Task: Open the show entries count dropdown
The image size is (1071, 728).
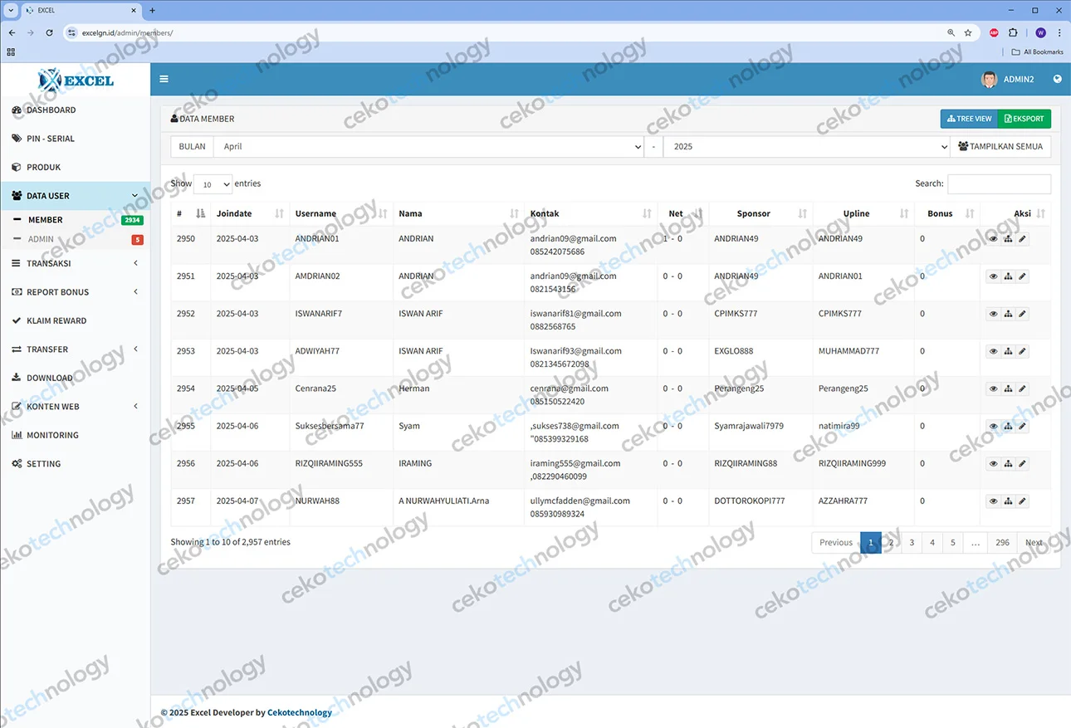Action: click(x=213, y=184)
